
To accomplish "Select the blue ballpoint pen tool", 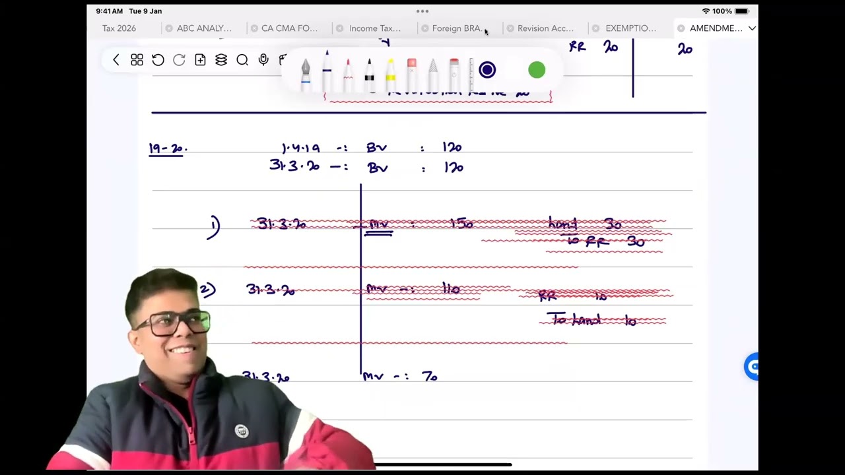I will pyautogui.click(x=327, y=71).
